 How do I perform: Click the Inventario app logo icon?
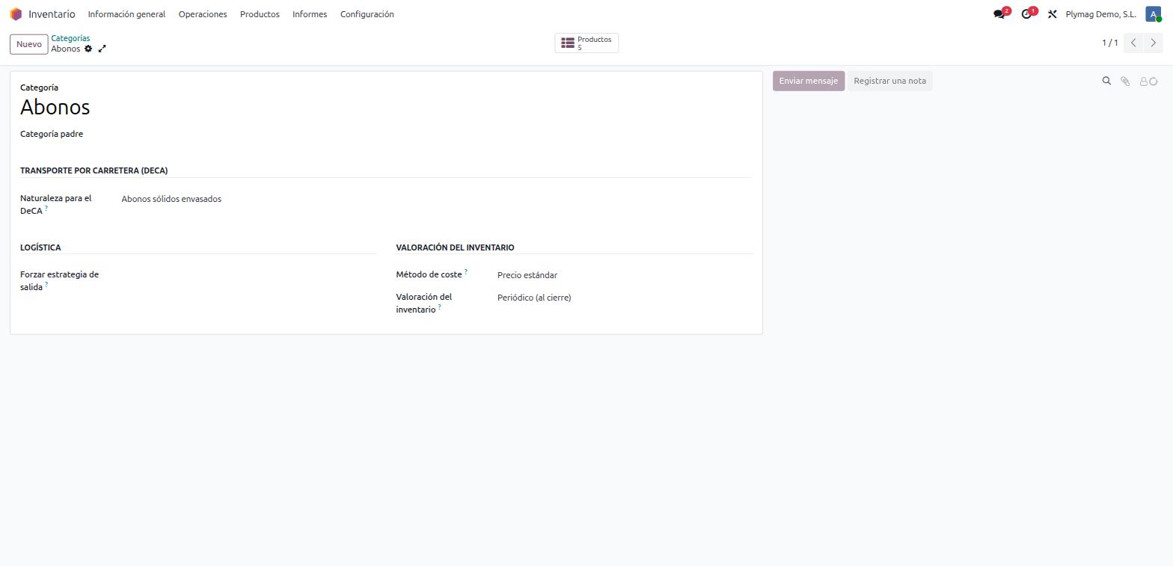(16, 14)
